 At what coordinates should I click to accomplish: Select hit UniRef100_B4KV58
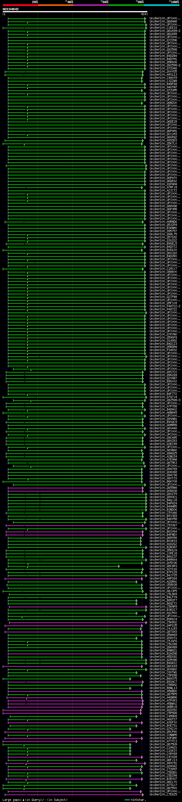(x=163, y=519)
